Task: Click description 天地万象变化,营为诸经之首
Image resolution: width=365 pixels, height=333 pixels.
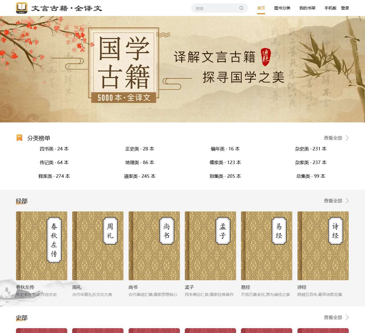Action: [x=265, y=294]
